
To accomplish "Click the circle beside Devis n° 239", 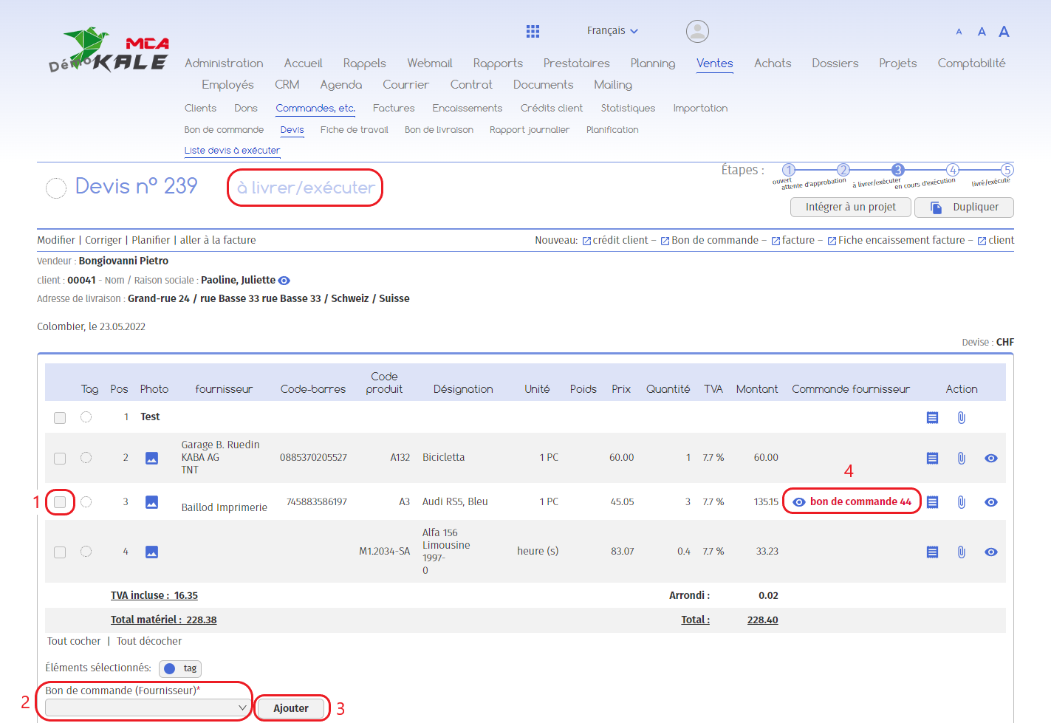I will point(56,188).
